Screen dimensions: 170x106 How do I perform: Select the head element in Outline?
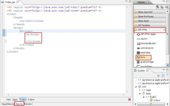coord(148,90)
